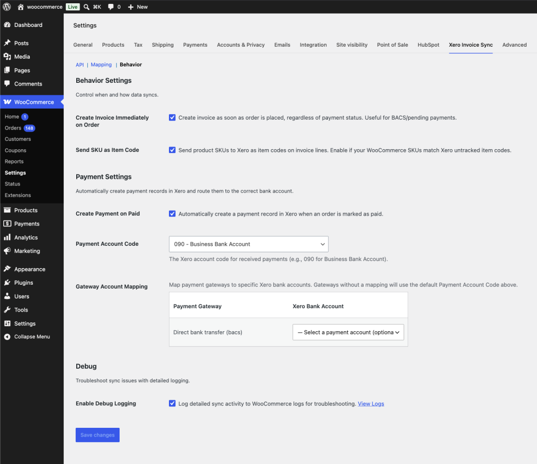Viewport: 537px width, 464px height.
Task: Click the WooCommerce logo icon in sidebar
Action: 7,101
